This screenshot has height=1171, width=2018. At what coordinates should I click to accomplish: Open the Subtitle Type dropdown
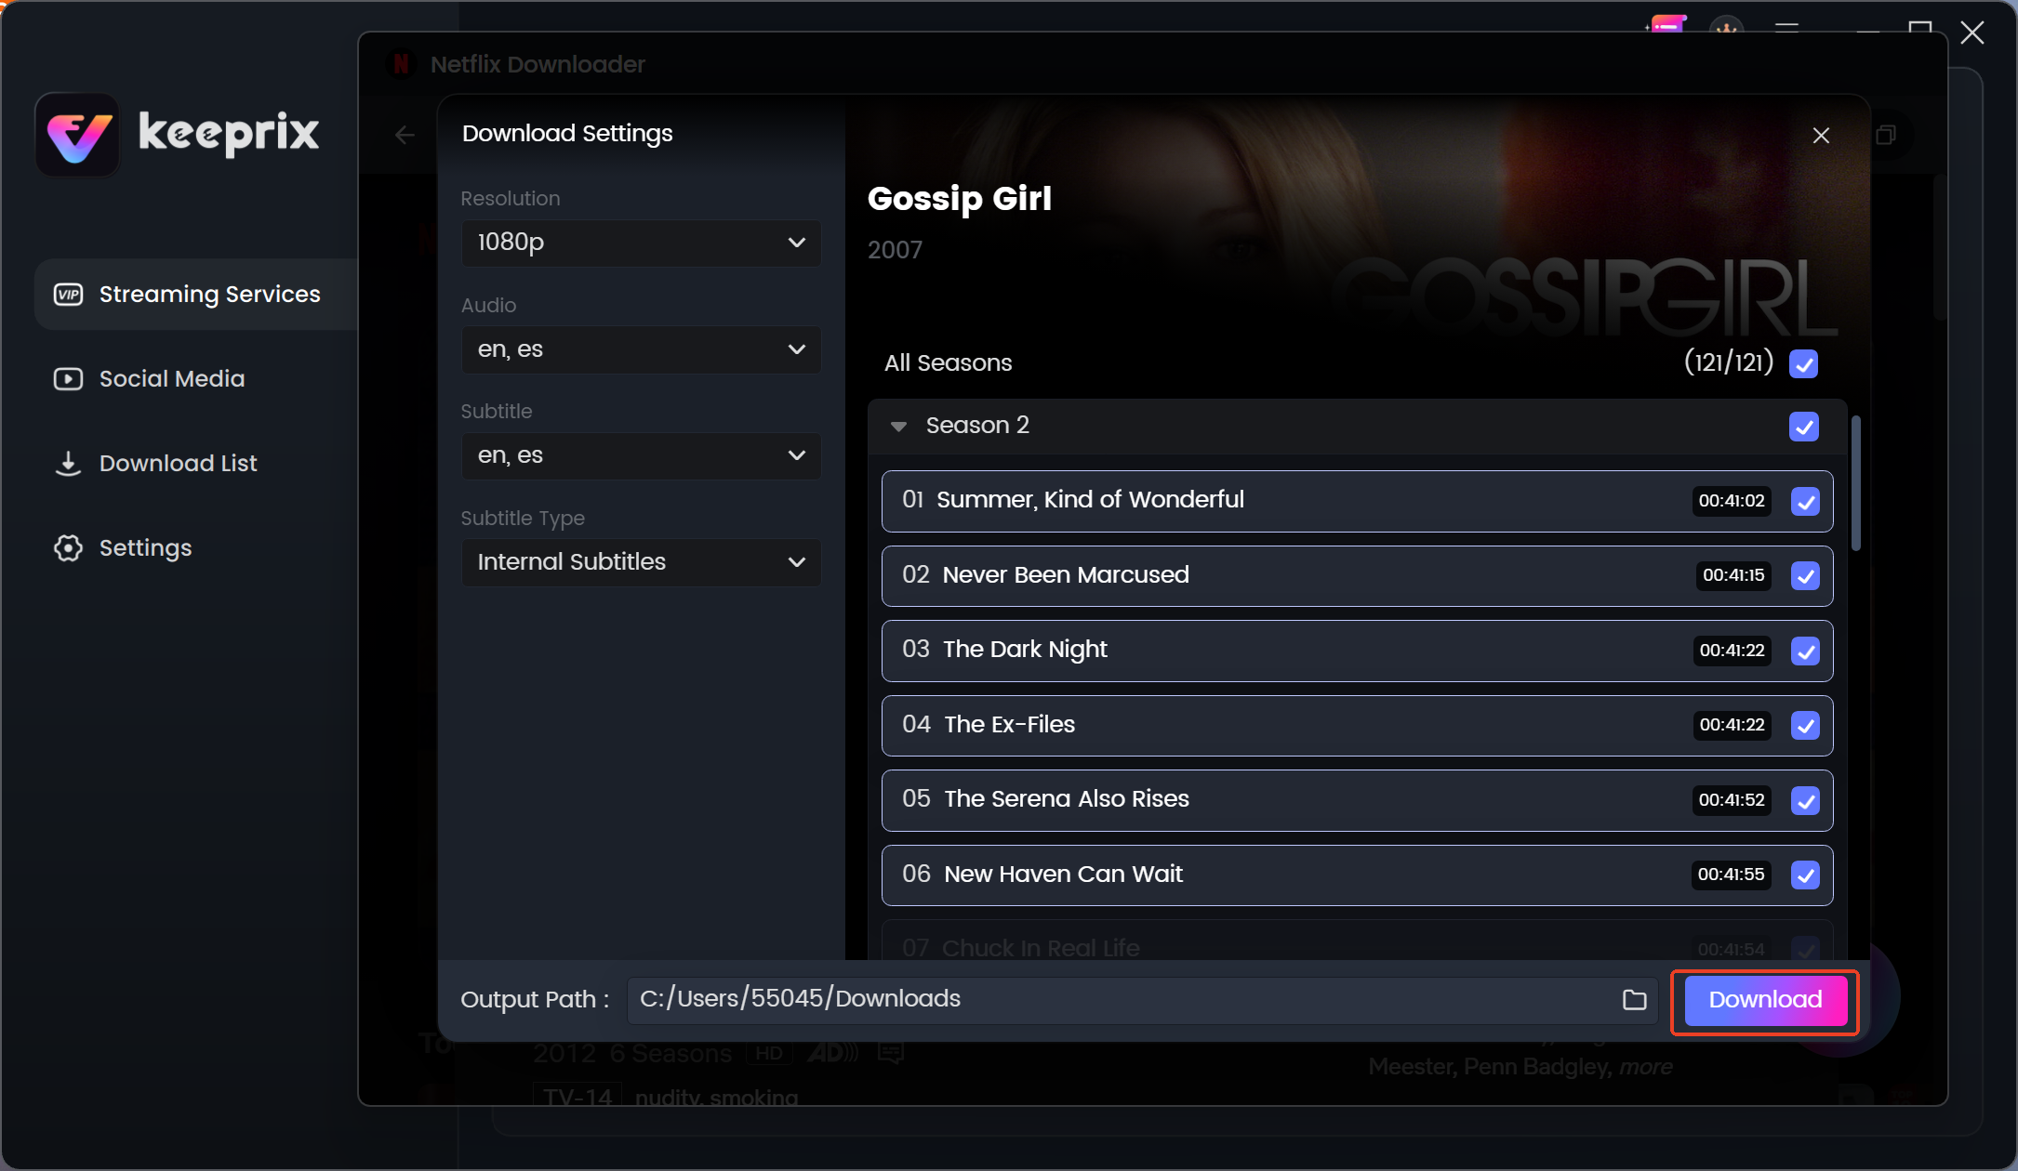click(641, 563)
